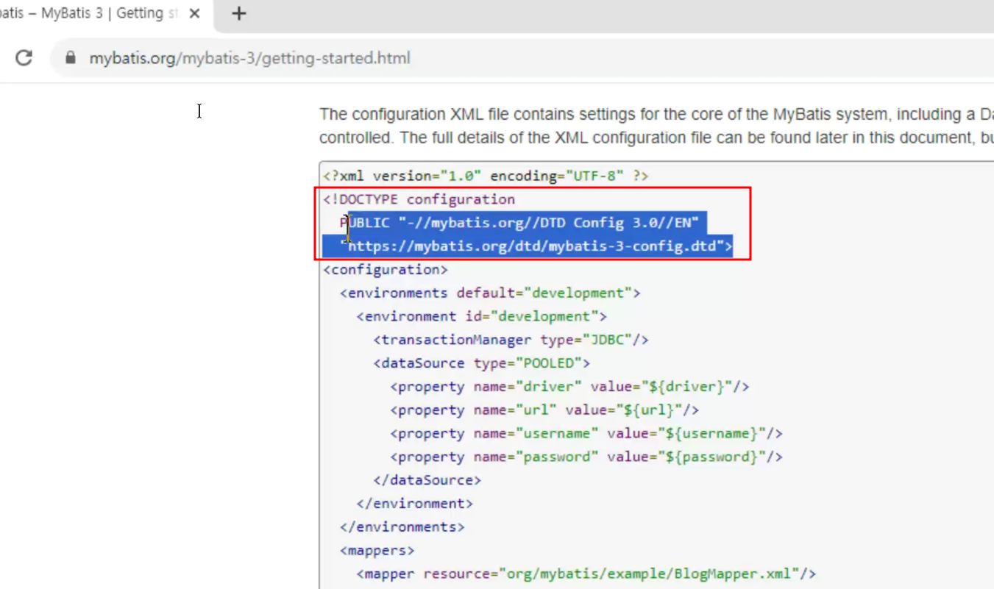
Task: Click the environments default development line
Action: click(490, 293)
